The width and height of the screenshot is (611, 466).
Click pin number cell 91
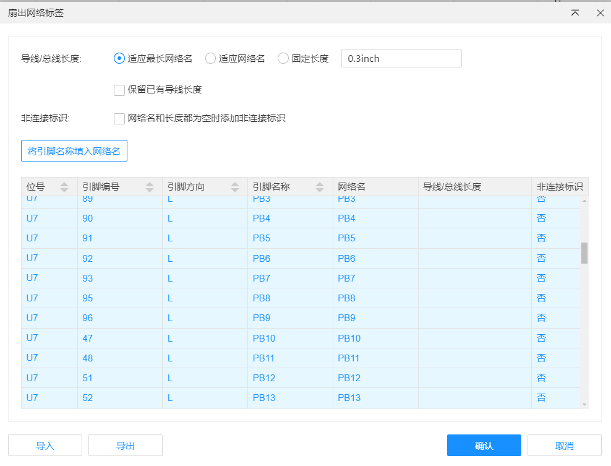(x=120, y=238)
